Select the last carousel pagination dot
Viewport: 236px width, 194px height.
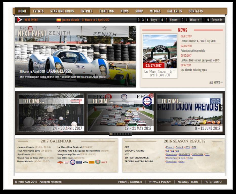tap(130, 134)
